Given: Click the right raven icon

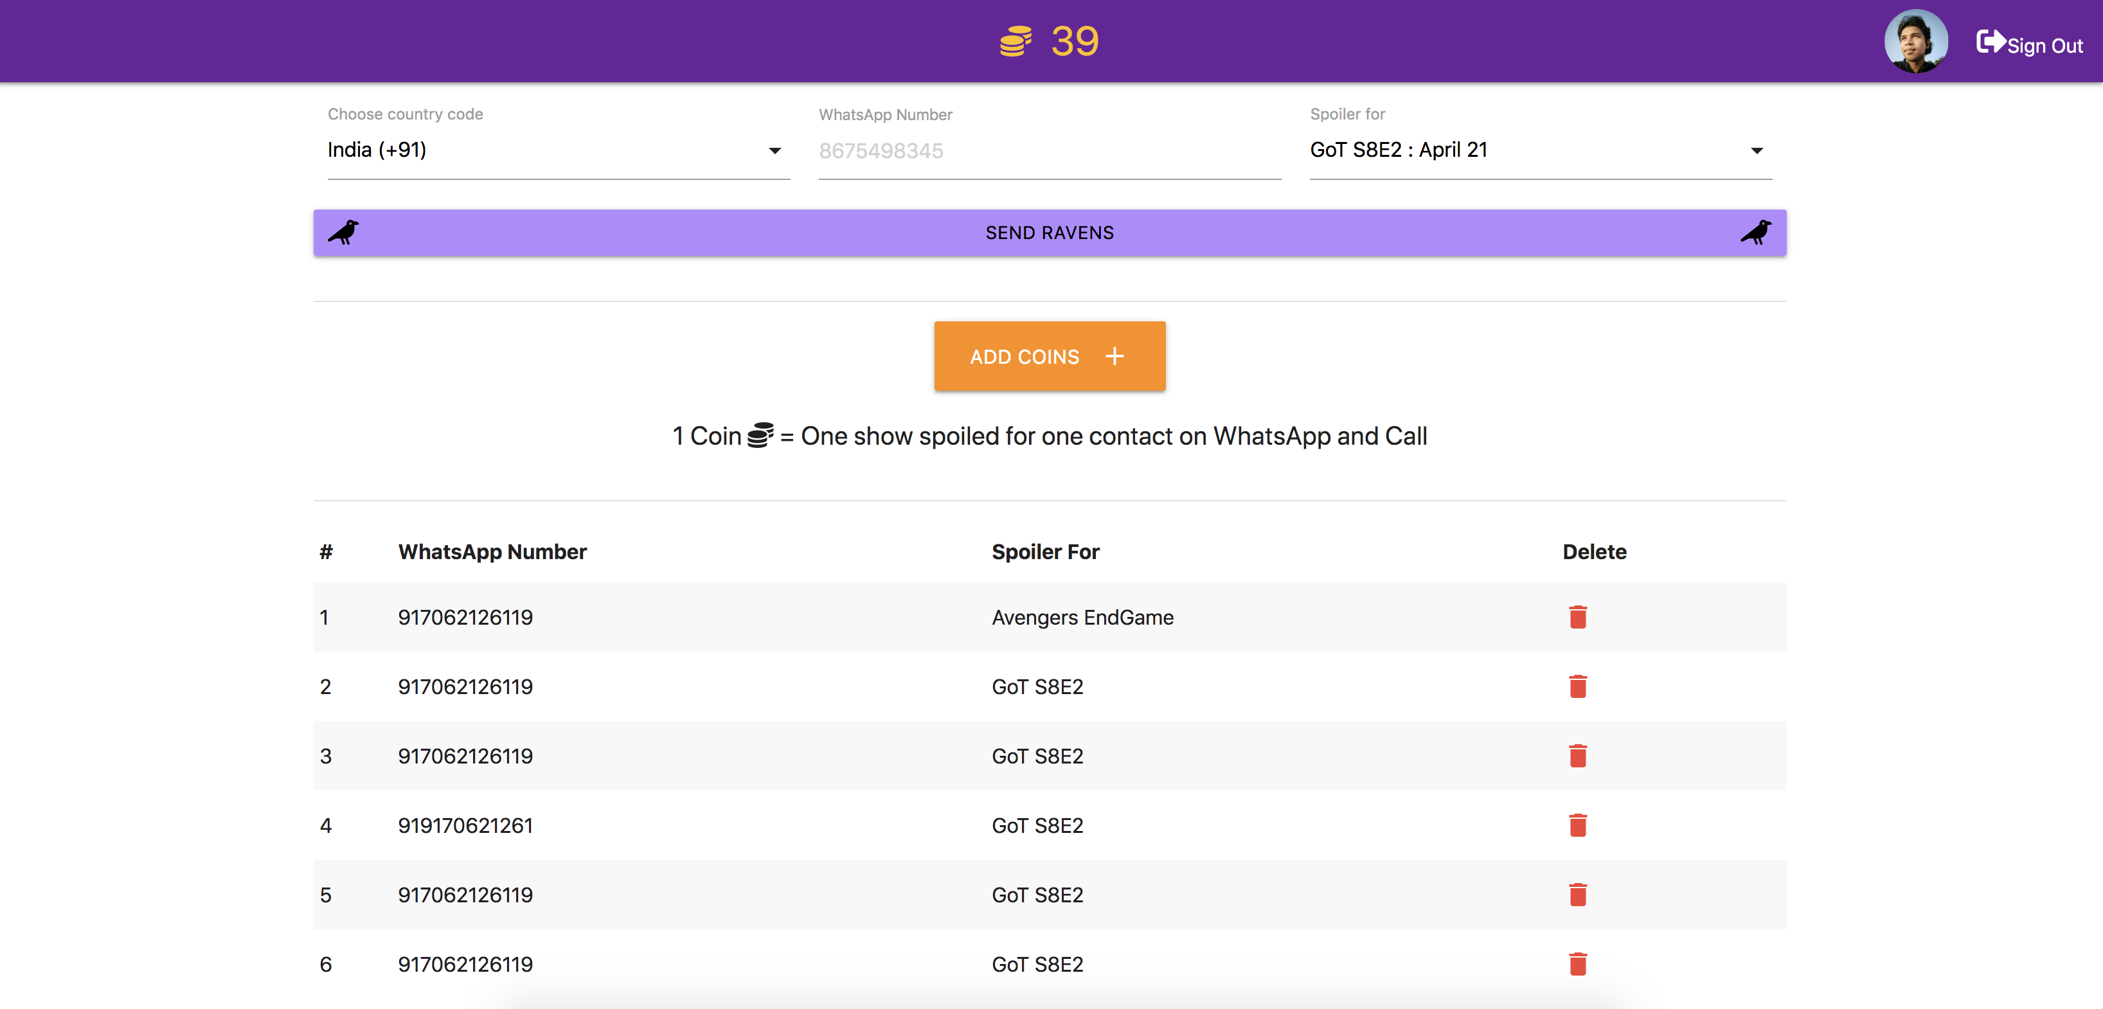Looking at the screenshot, I should click(1755, 233).
